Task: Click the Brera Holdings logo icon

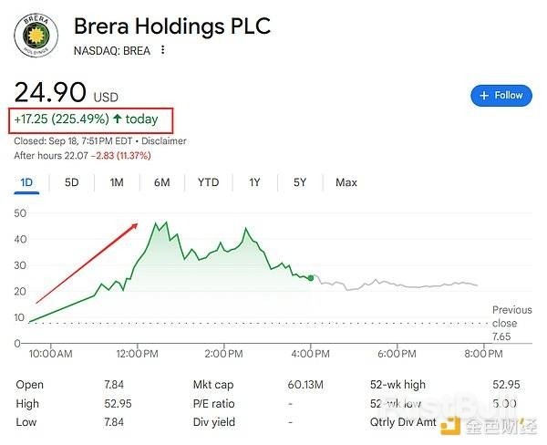Action: pyautogui.click(x=36, y=36)
